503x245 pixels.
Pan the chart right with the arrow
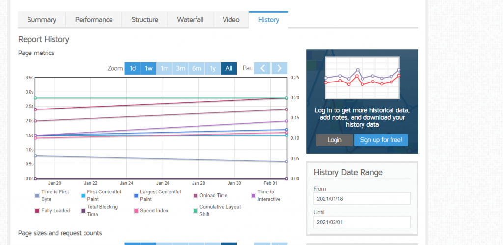point(279,68)
